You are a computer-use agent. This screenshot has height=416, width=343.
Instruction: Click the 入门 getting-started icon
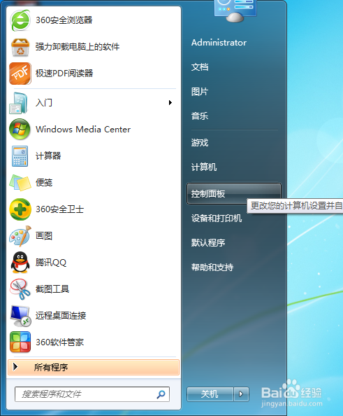point(19,103)
